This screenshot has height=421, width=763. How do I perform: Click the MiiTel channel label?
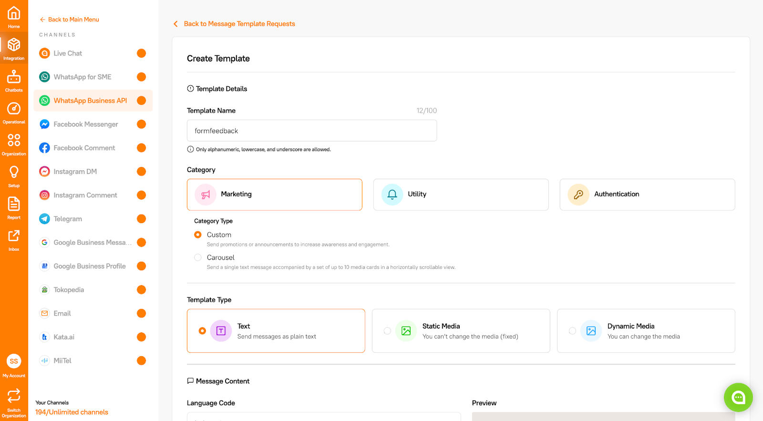coord(62,360)
